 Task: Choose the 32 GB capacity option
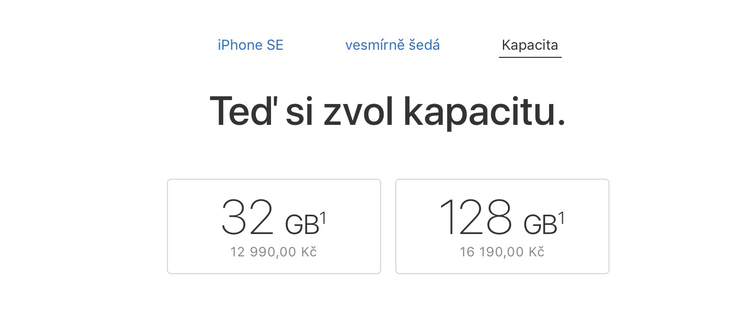(274, 226)
